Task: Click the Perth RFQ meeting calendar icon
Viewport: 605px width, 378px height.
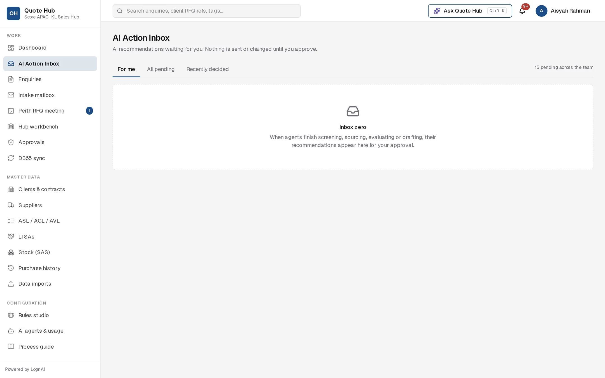Action: 11,111
